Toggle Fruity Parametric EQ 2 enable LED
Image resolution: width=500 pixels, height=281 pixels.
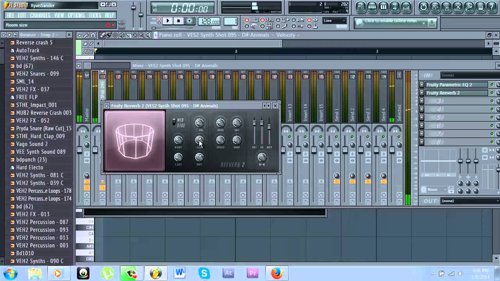(492, 85)
